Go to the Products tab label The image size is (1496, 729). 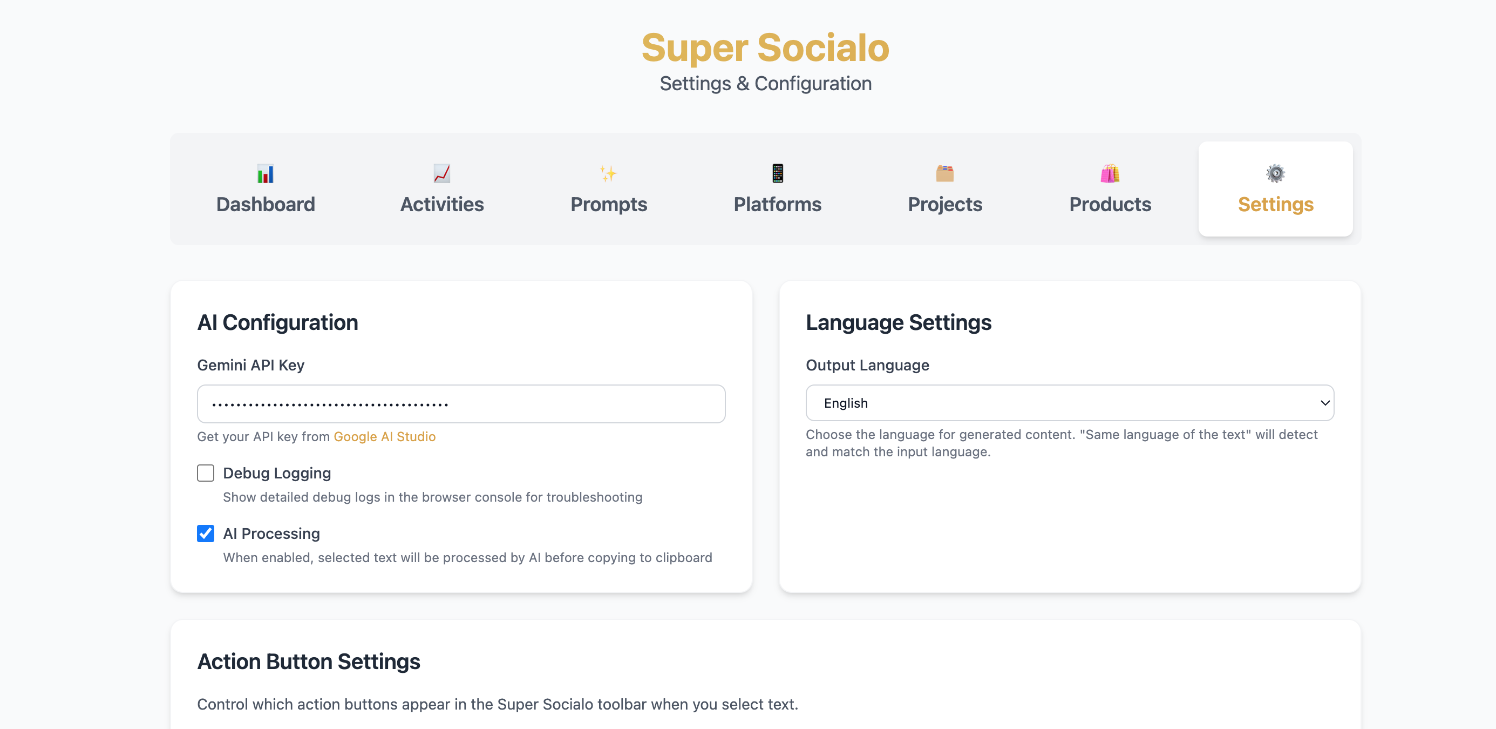point(1110,205)
